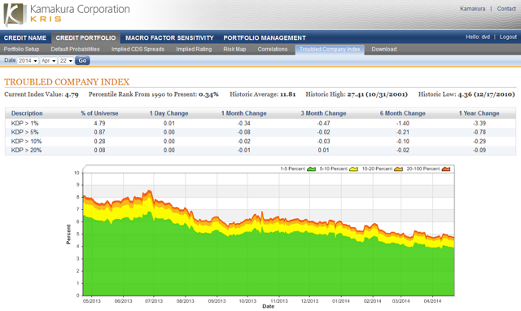Open the year dropdown showing 2014
The image size is (521, 311).
coord(28,61)
